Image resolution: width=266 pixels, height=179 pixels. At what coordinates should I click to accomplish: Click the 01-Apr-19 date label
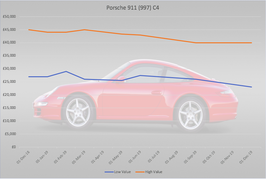click(97, 157)
